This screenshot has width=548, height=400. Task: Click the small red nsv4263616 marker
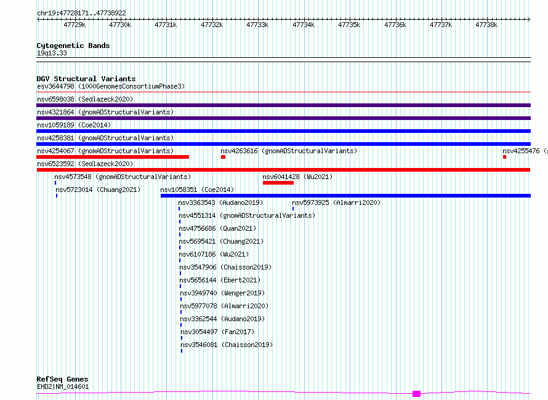coord(224,157)
